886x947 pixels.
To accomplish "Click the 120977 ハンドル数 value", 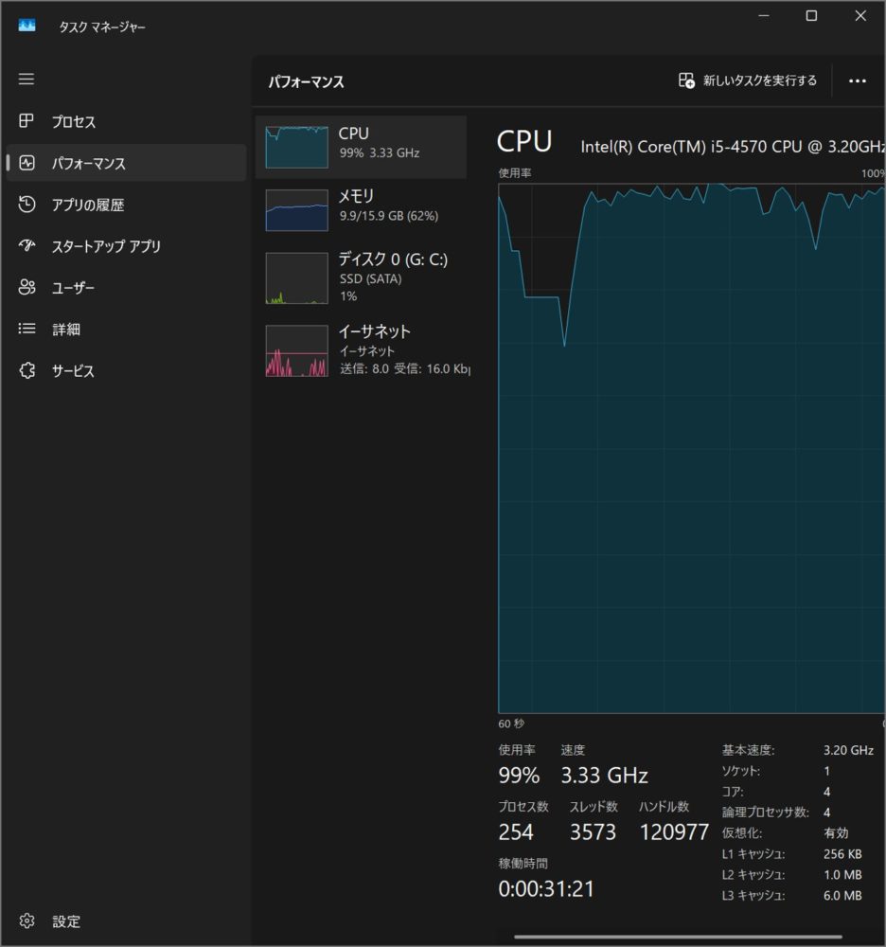I will [674, 832].
